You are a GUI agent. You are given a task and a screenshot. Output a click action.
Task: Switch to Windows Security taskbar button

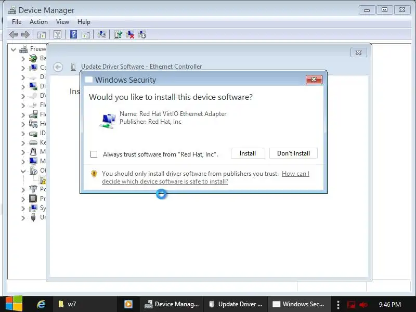click(x=299, y=304)
